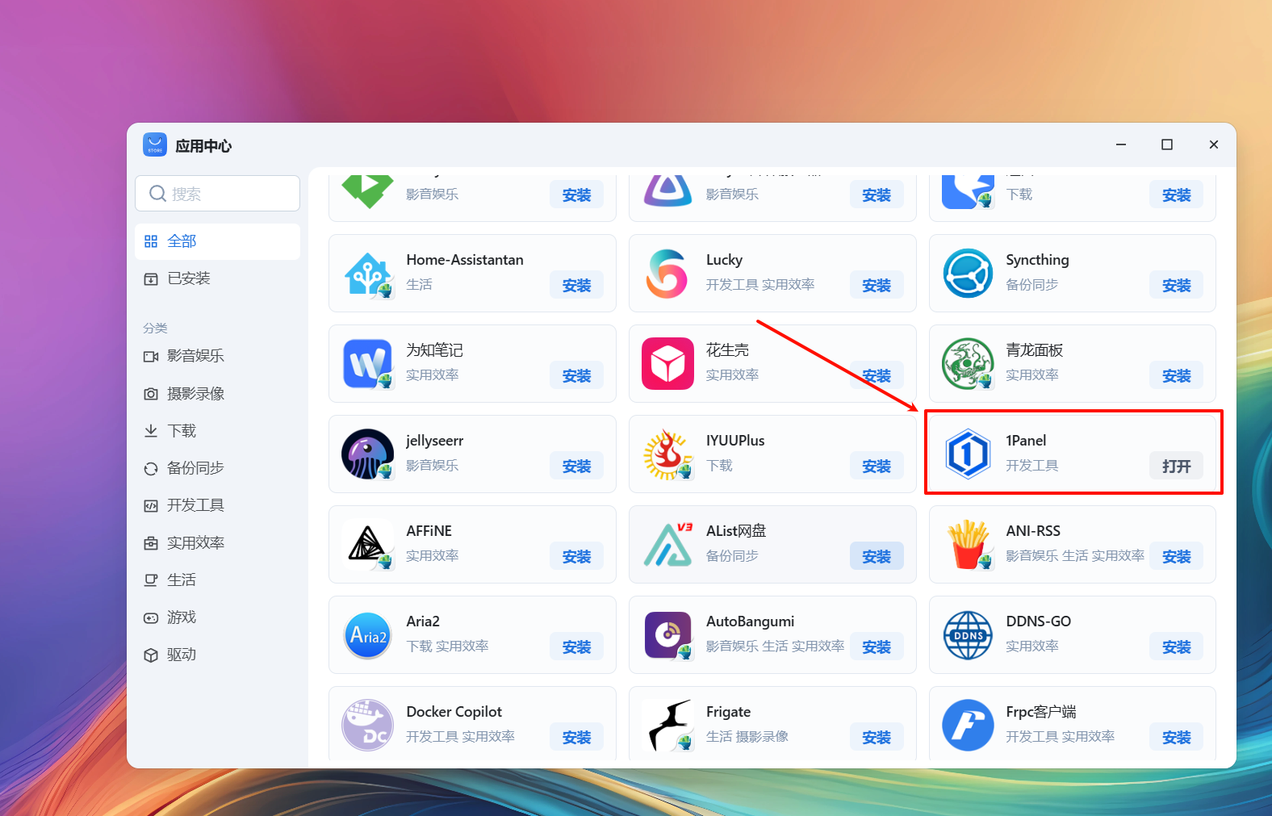Click the DDNS-GO globe icon

coord(968,635)
